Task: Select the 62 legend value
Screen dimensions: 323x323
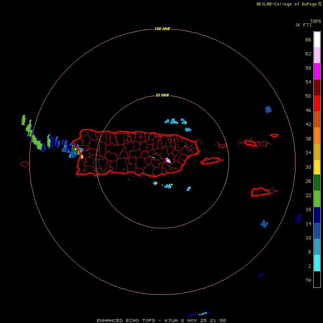Action: [308, 53]
